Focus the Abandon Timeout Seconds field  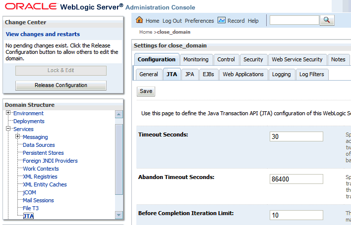296,179
